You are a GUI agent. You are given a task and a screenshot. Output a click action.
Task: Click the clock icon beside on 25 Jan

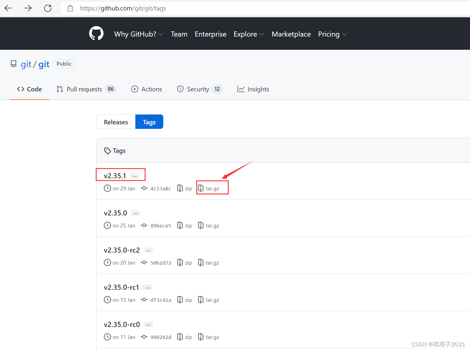click(x=107, y=225)
